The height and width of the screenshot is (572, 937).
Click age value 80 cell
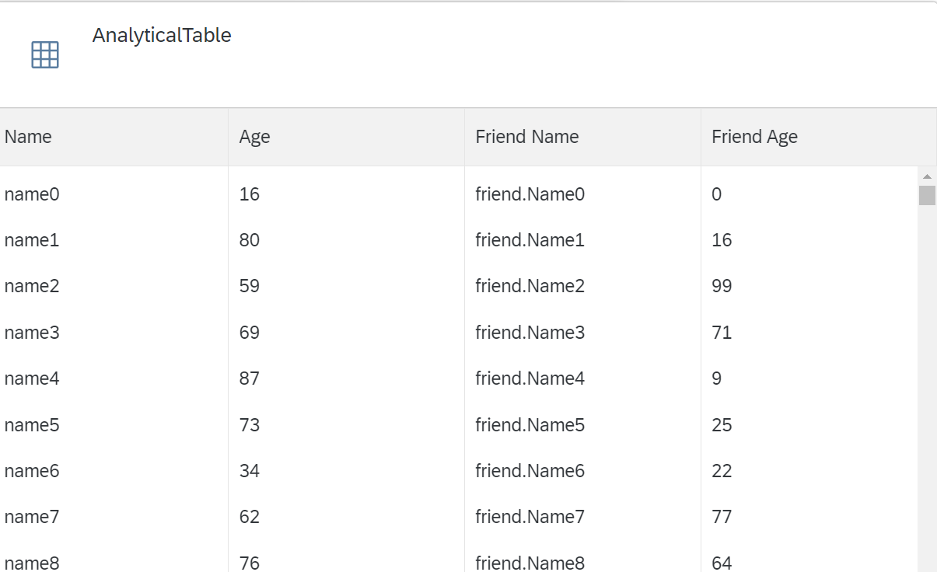[250, 240]
